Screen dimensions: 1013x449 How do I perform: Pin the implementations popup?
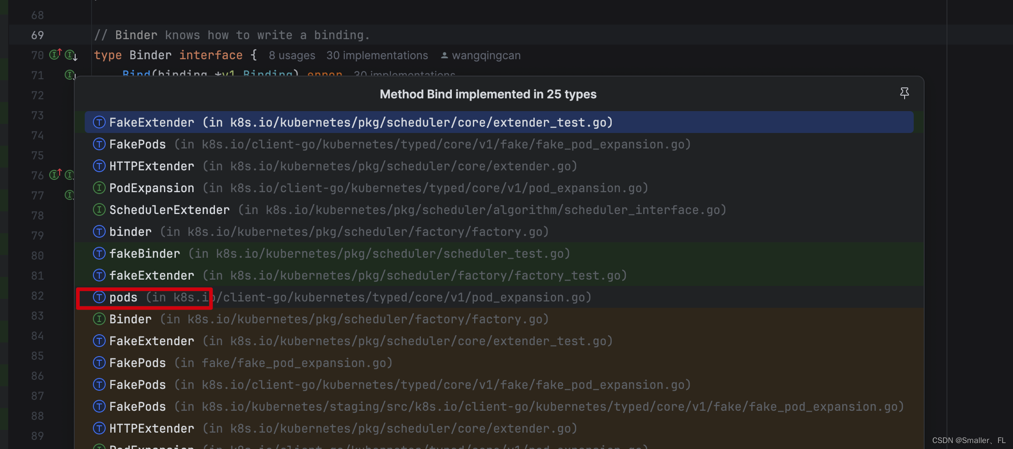click(905, 93)
